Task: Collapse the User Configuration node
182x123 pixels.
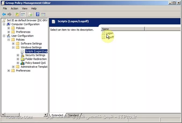Action: tap(4, 36)
